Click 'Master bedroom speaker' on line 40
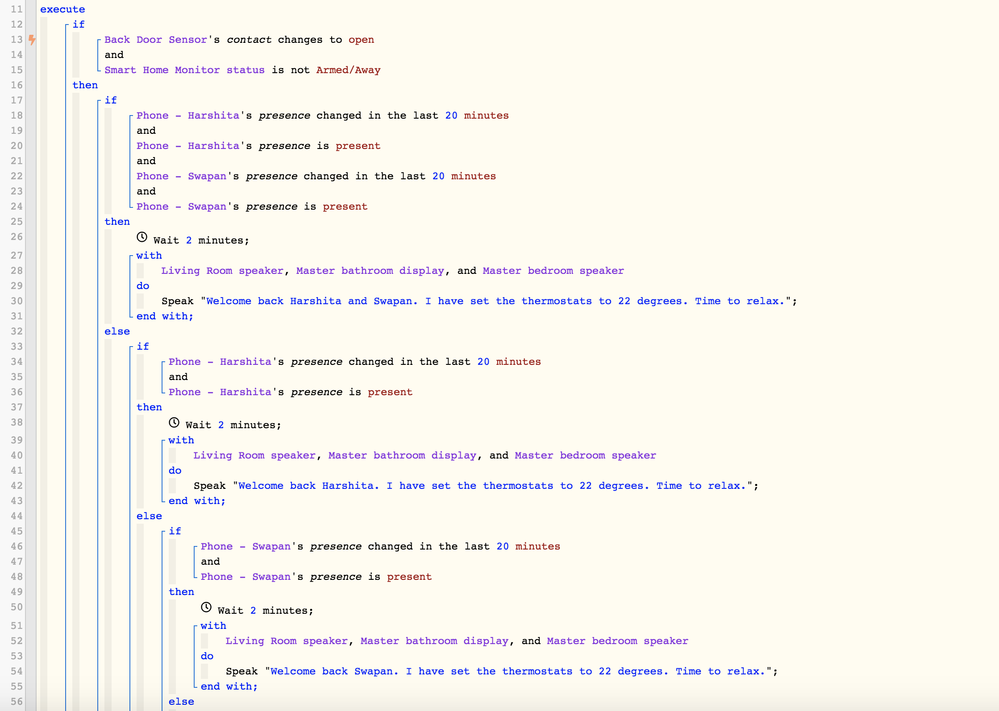Screen dimensions: 999x711 [586, 455]
